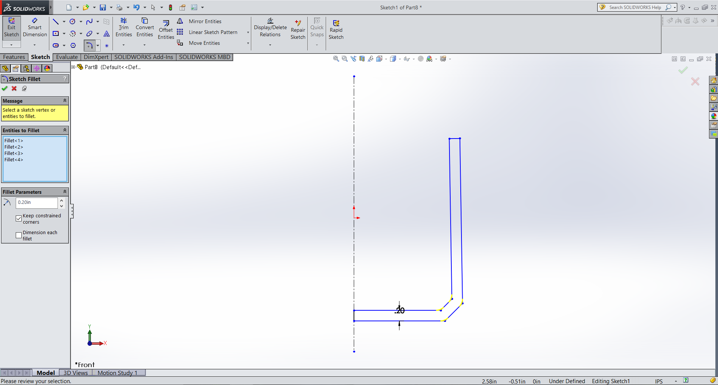Switch to the Evaluate tab
This screenshot has height=385, width=718.
(67, 57)
